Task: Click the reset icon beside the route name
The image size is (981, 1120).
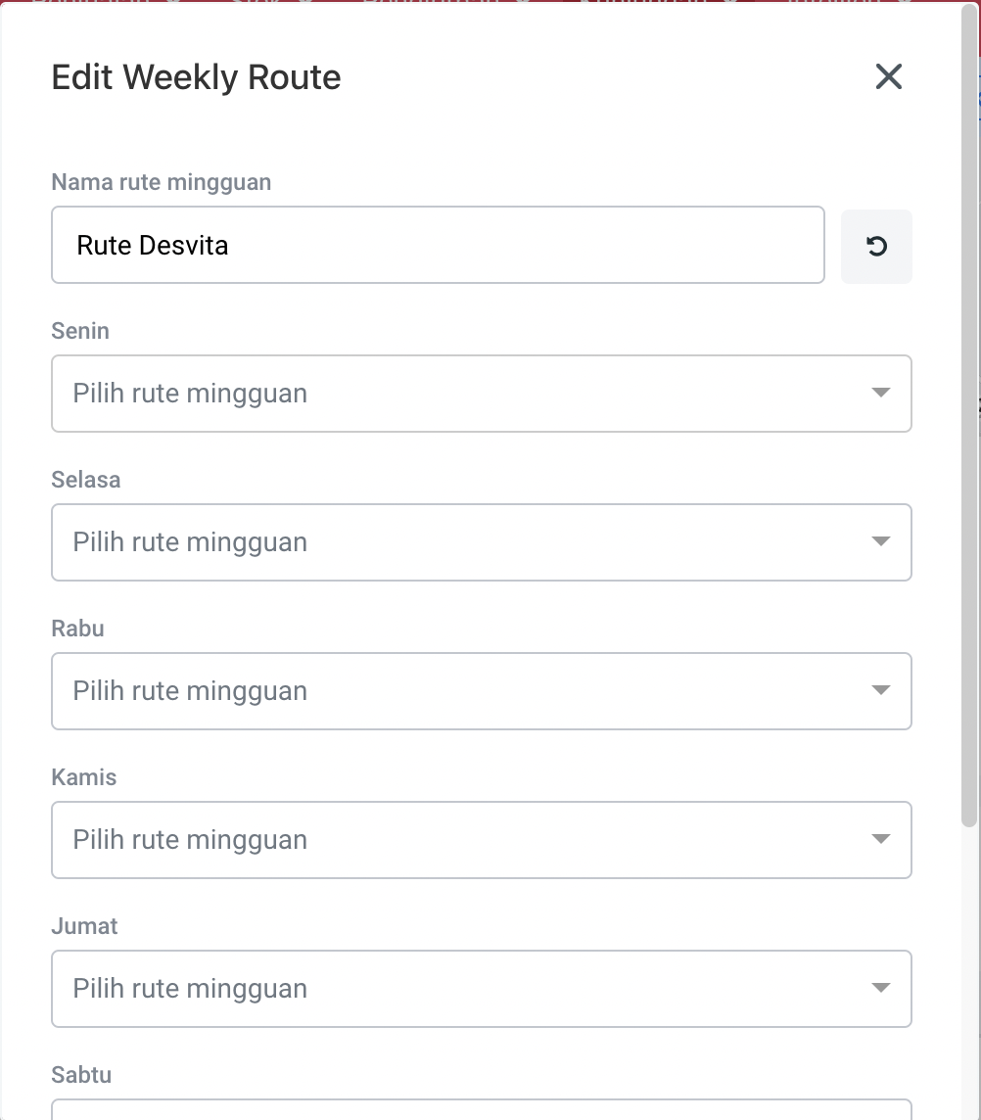Action: pos(876,247)
